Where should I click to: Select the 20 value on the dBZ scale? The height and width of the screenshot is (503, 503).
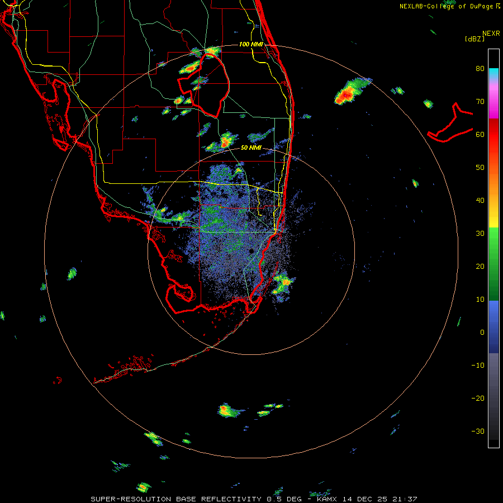coord(480,267)
